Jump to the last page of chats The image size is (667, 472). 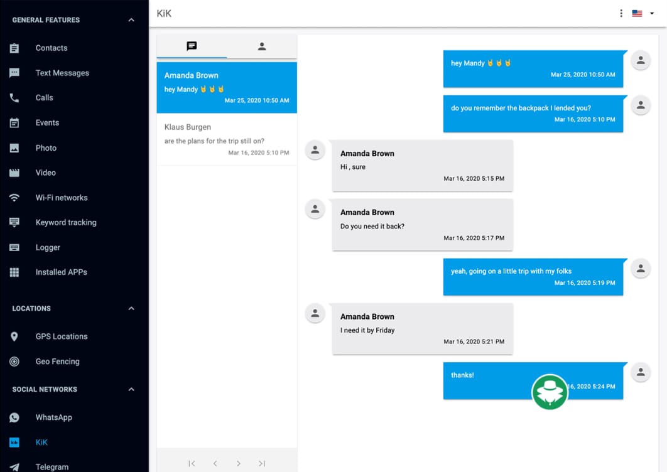tap(262, 463)
